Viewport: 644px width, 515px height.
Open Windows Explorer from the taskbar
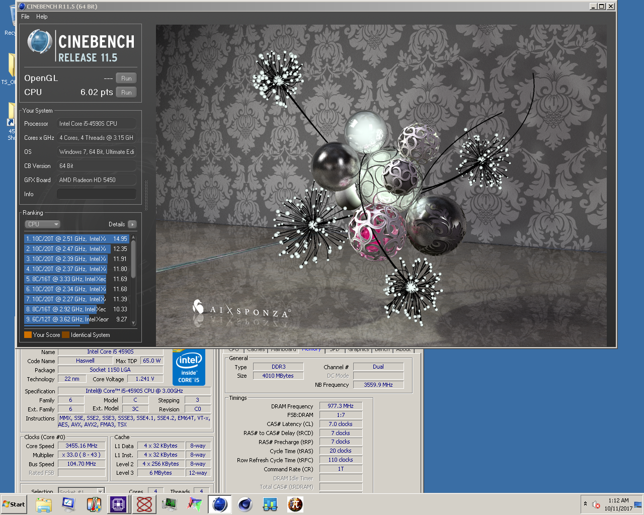point(44,504)
